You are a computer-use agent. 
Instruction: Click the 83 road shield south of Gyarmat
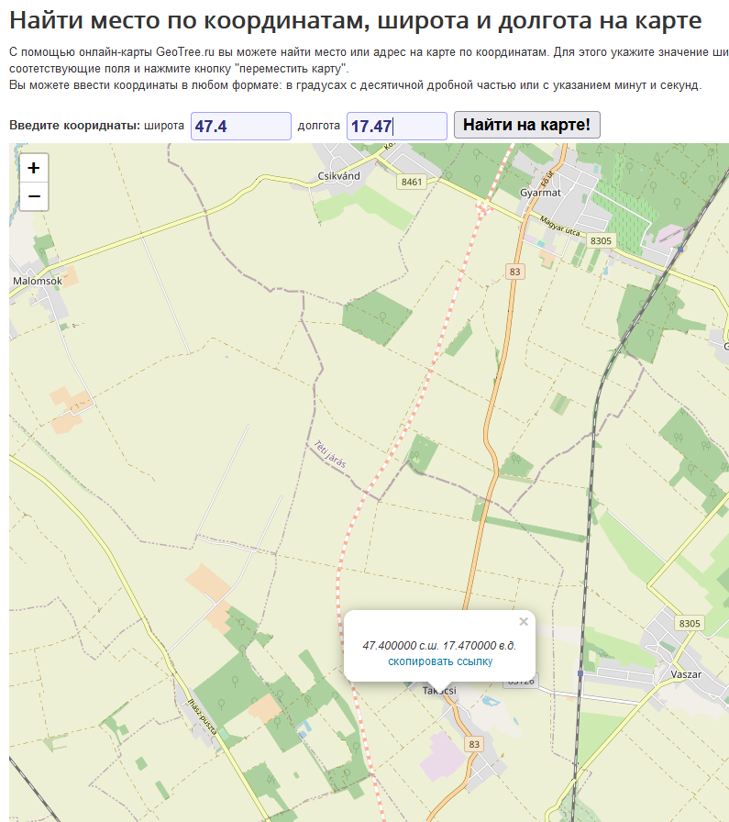pos(514,272)
